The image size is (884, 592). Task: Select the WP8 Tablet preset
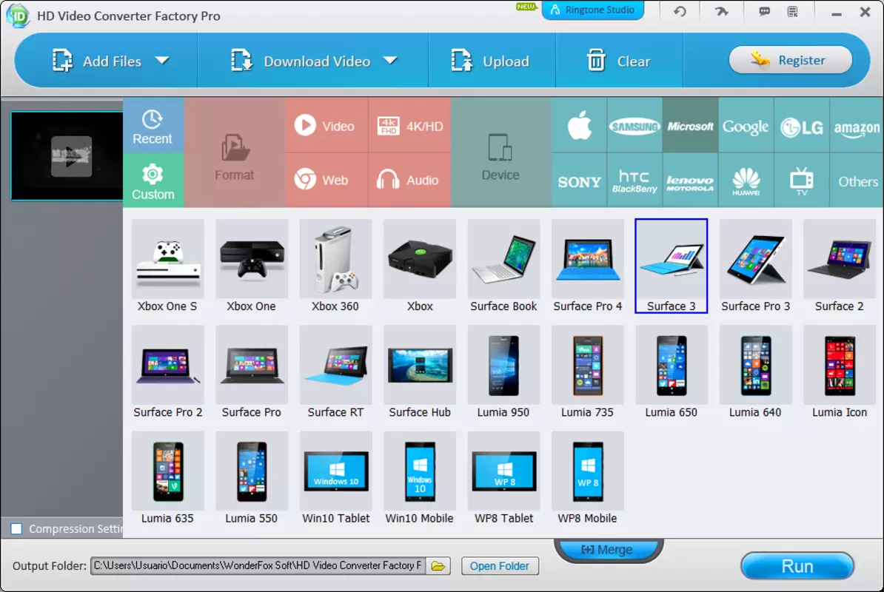(503, 478)
